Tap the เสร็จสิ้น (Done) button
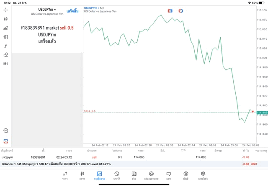The height and width of the screenshot is (187, 268). click(x=72, y=11)
